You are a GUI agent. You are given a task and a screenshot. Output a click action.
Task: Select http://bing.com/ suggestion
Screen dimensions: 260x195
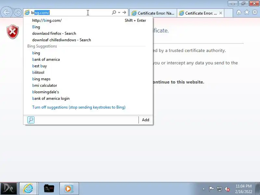click(x=88, y=20)
